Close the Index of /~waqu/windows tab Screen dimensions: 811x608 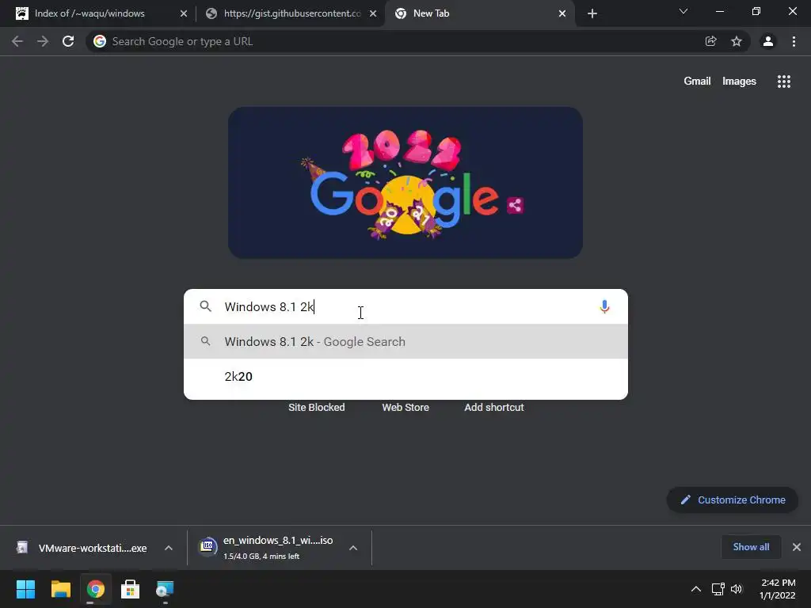point(184,13)
